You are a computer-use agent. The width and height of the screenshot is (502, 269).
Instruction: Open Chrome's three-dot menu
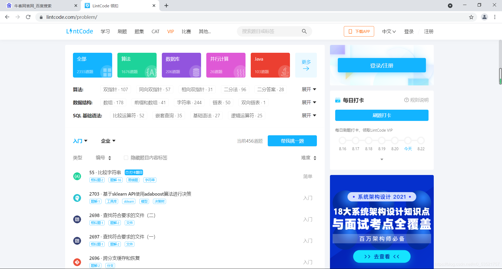click(495, 17)
